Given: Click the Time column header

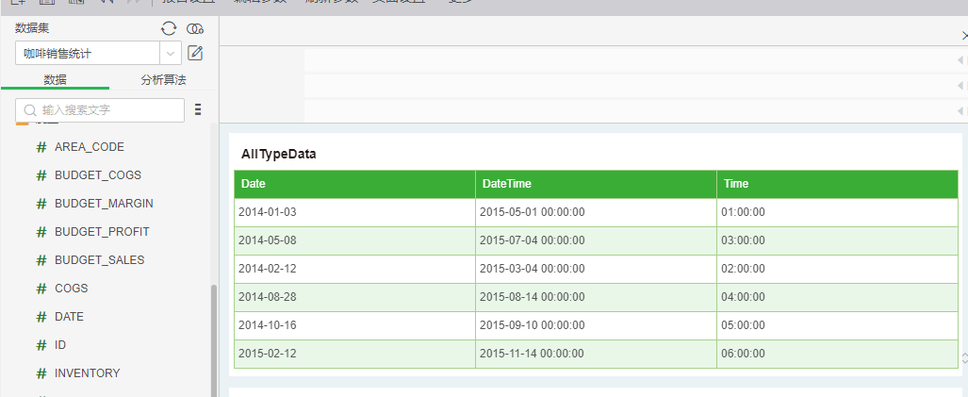Looking at the screenshot, I should (837, 184).
